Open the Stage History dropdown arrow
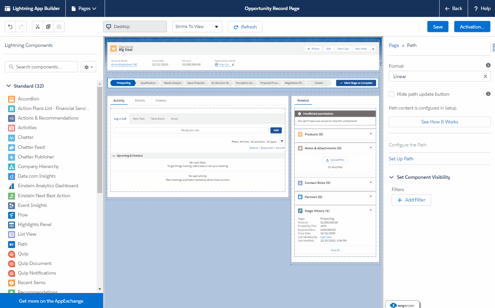Screen dimensions: 495x308 pyautogui.click(x=371, y=210)
